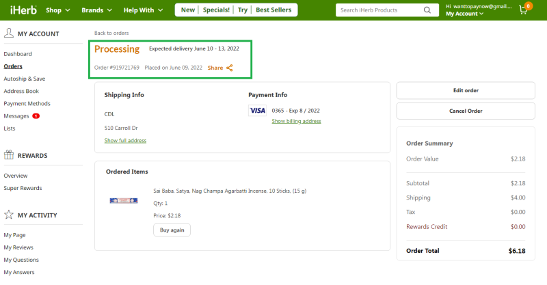
Task: Click the Processing status heading
Action: (117, 49)
